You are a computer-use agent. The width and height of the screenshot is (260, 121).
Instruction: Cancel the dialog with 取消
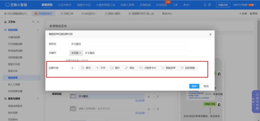[x=206, y=86]
